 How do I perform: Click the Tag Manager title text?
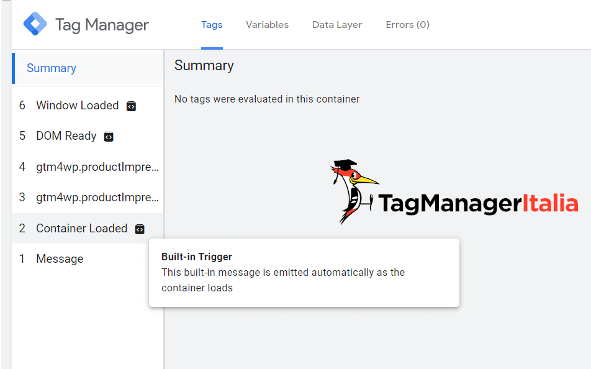102,25
